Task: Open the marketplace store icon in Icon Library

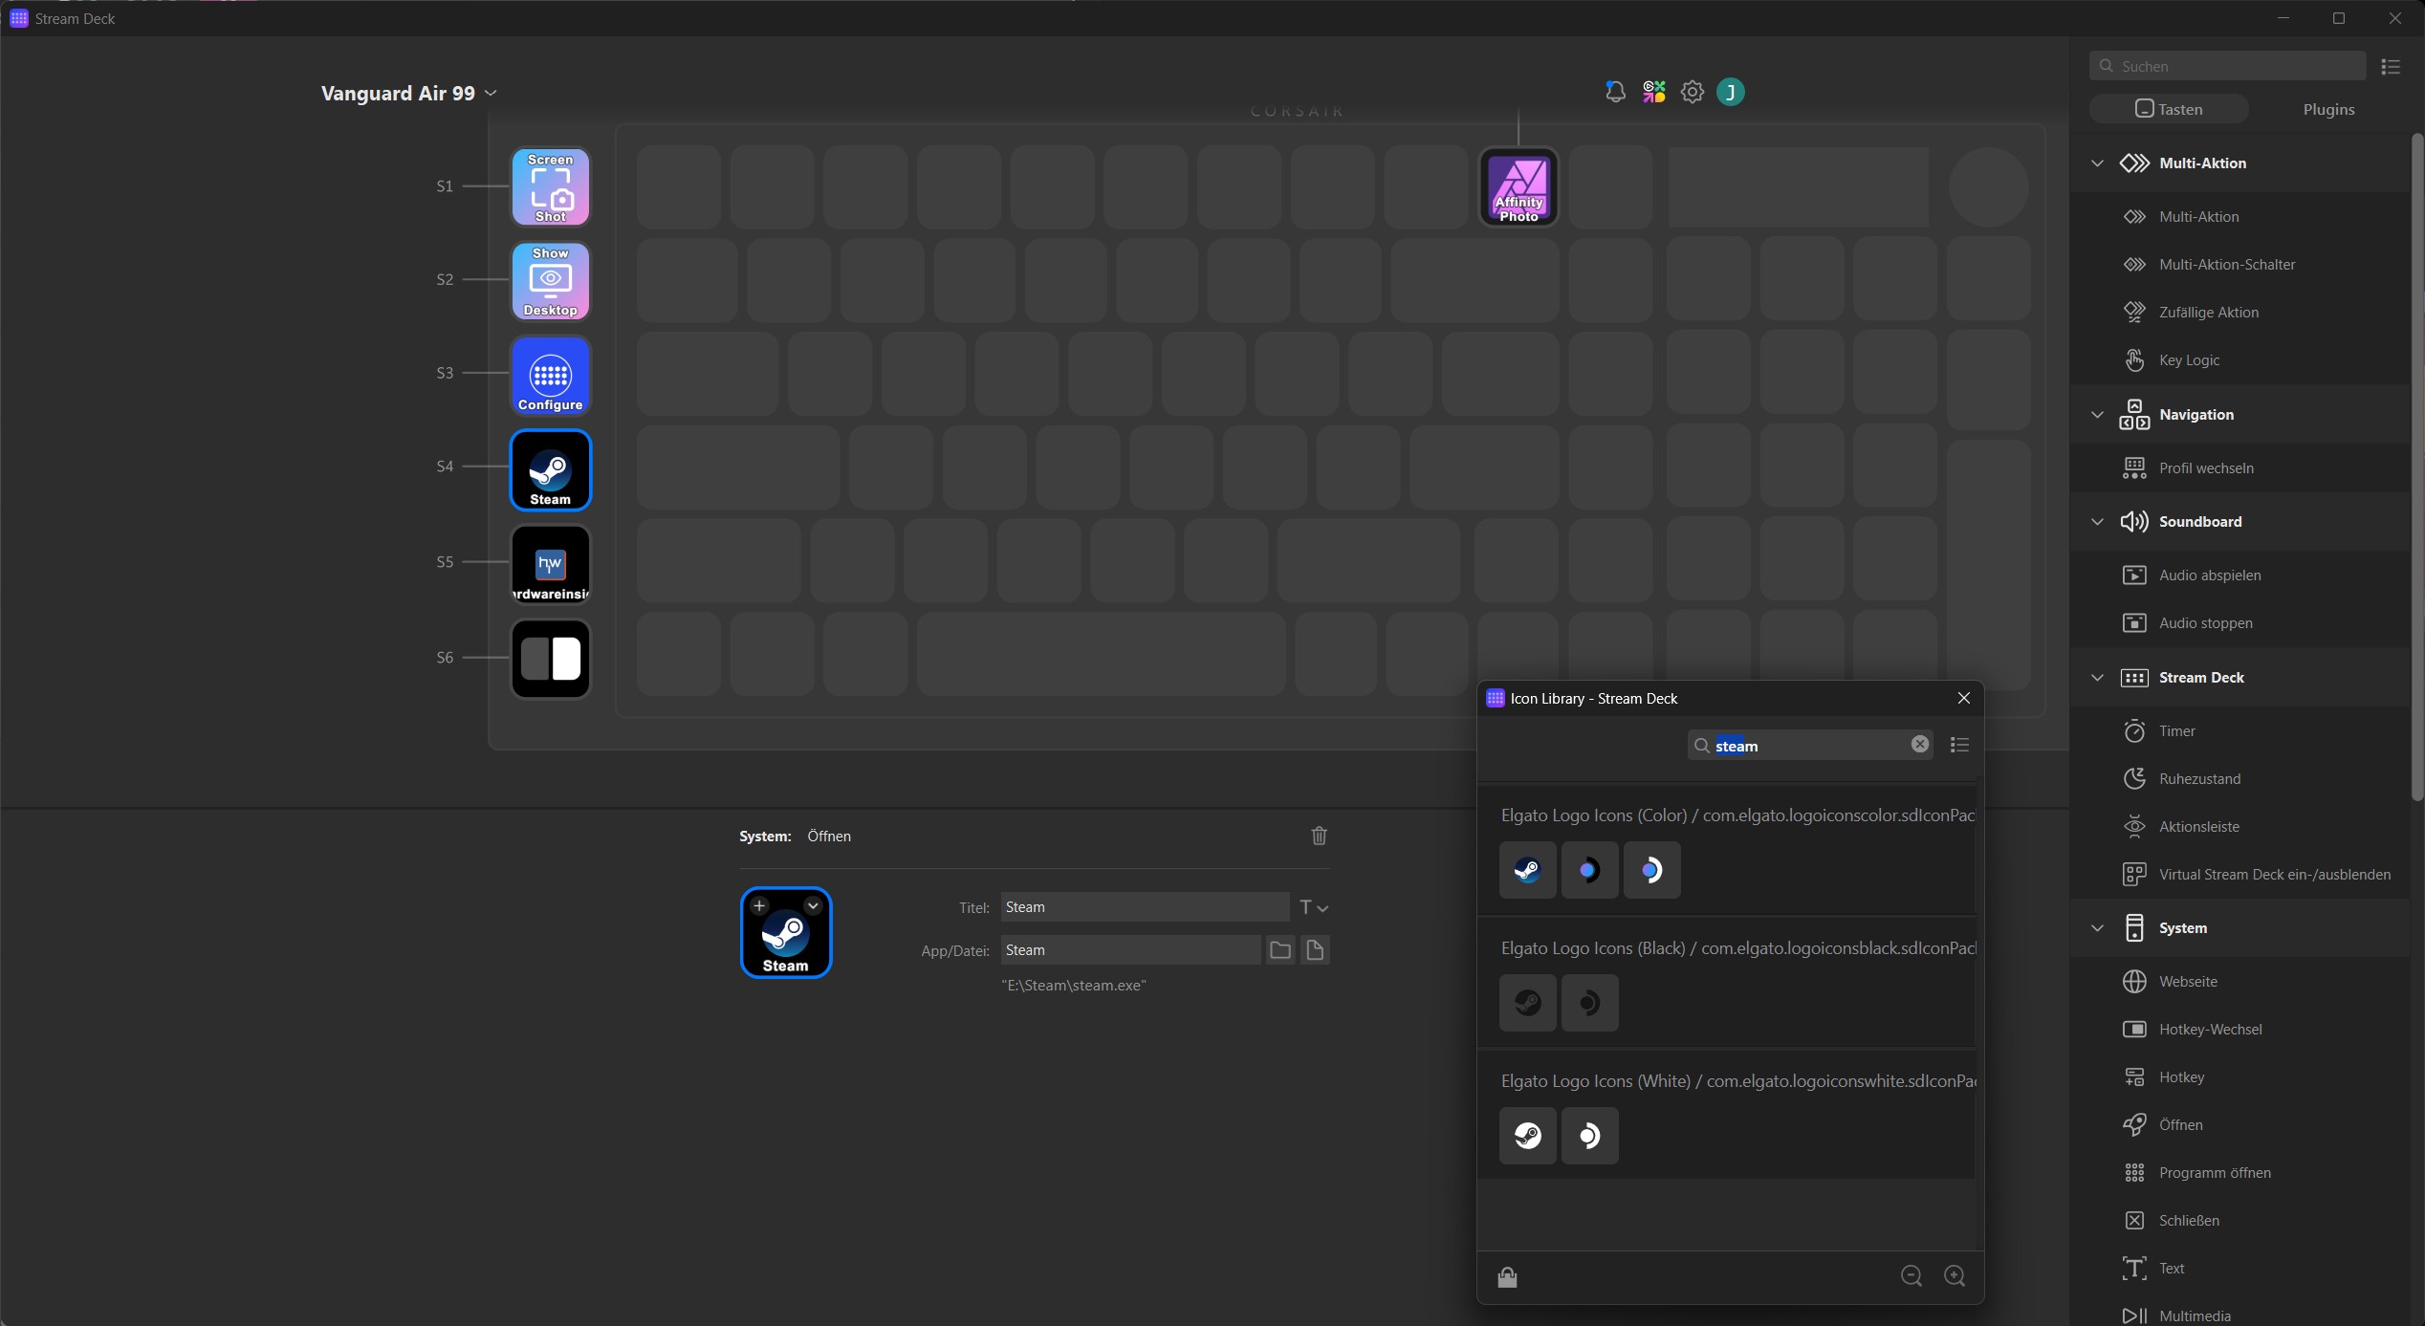Action: [1507, 1276]
